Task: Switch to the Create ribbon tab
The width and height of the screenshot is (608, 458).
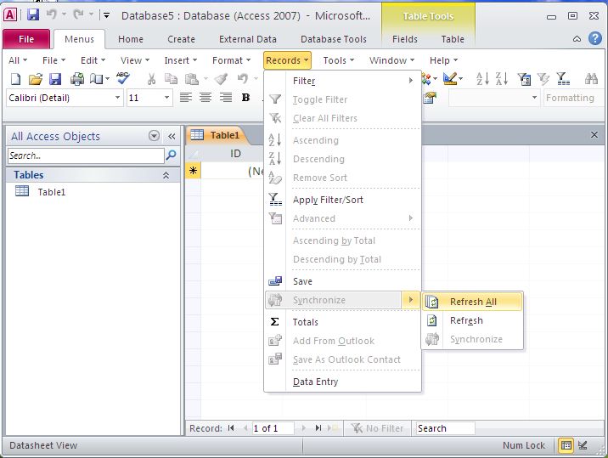Action: (x=181, y=39)
